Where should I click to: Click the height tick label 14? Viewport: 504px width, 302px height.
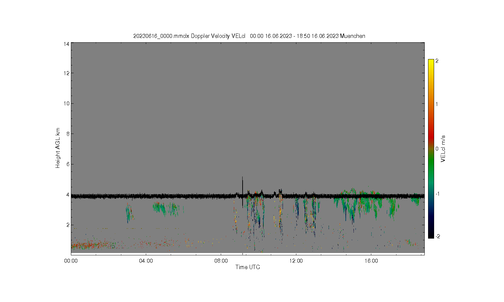(67, 44)
